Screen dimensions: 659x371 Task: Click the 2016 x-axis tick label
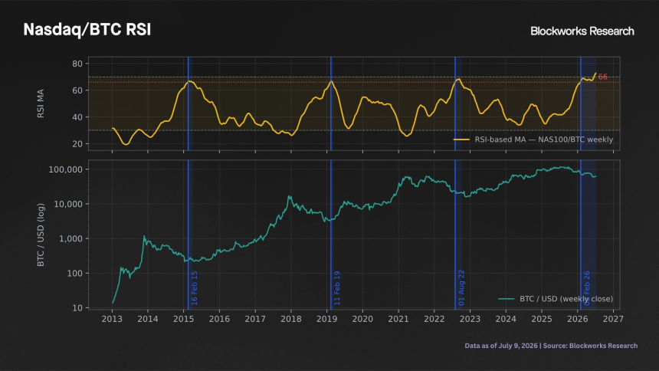219,319
